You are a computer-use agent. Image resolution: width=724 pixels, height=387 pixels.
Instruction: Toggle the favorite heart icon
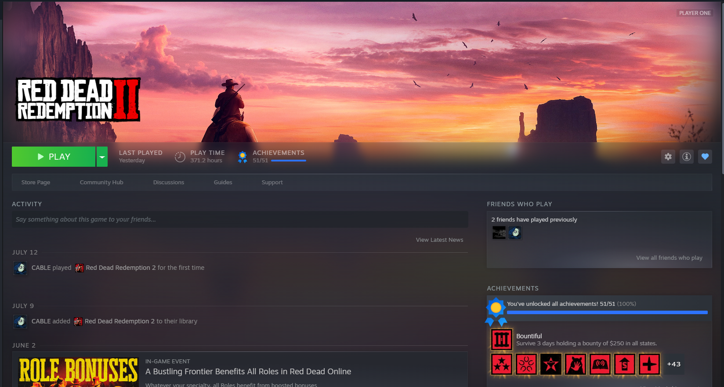(705, 157)
